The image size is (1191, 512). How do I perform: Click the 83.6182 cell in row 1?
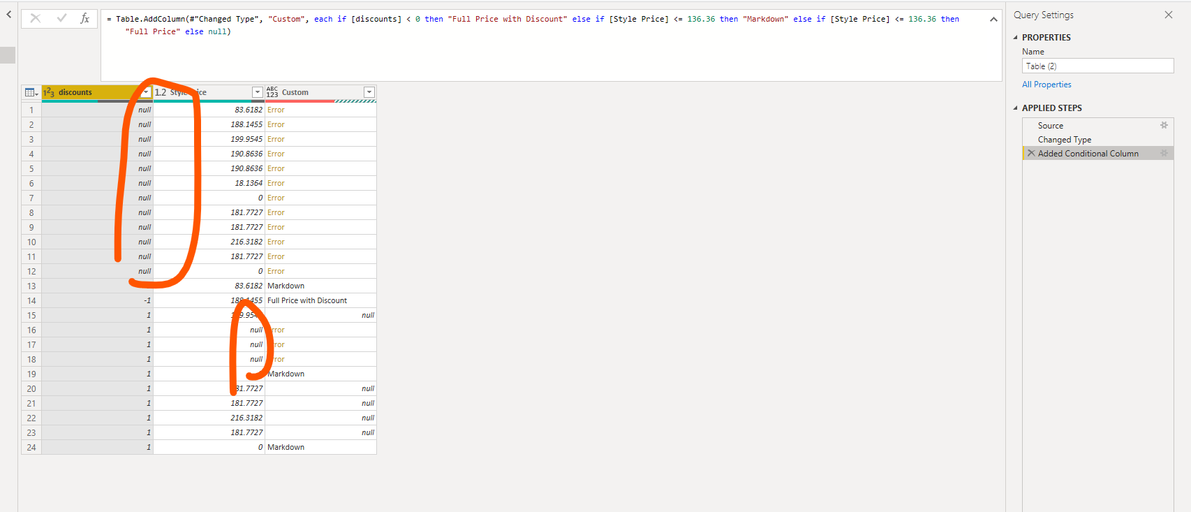tap(209, 110)
